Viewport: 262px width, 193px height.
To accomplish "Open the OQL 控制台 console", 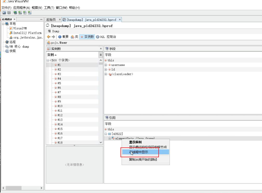I will click(106, 37).
